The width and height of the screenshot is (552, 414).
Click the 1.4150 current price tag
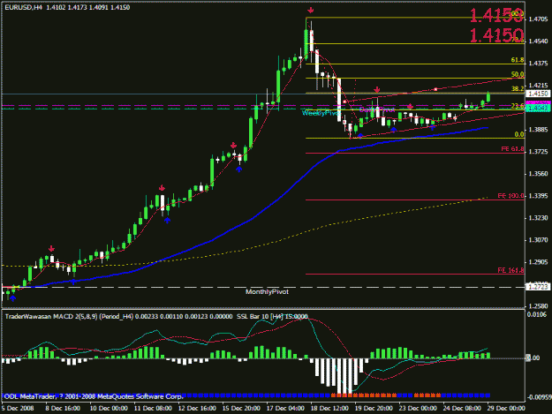point(538,94)
